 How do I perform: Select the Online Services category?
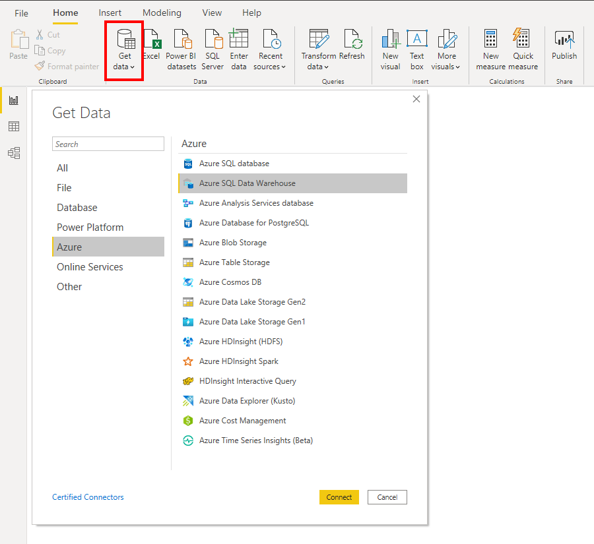[108, 267]
